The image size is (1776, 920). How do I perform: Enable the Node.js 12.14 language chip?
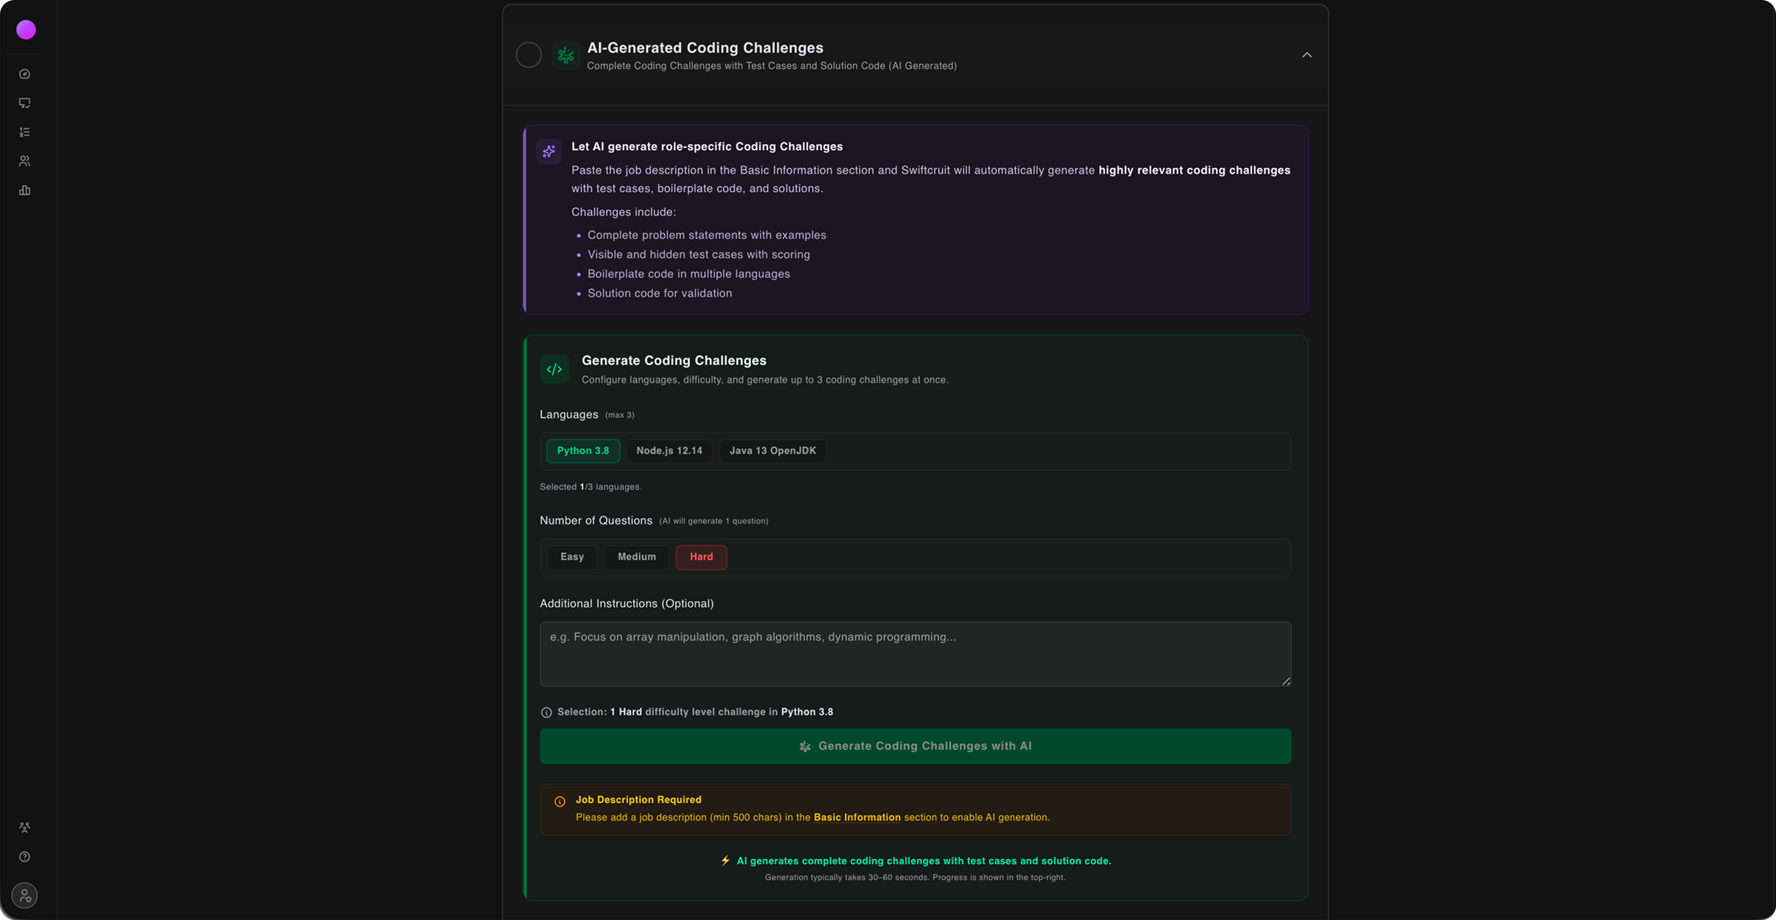tap(669, 451)
